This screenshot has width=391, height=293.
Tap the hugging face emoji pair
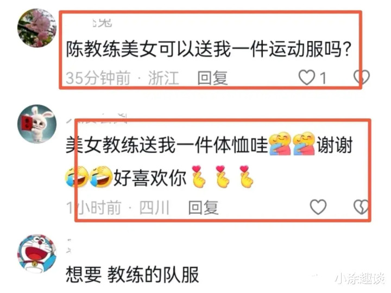point(292,144)
